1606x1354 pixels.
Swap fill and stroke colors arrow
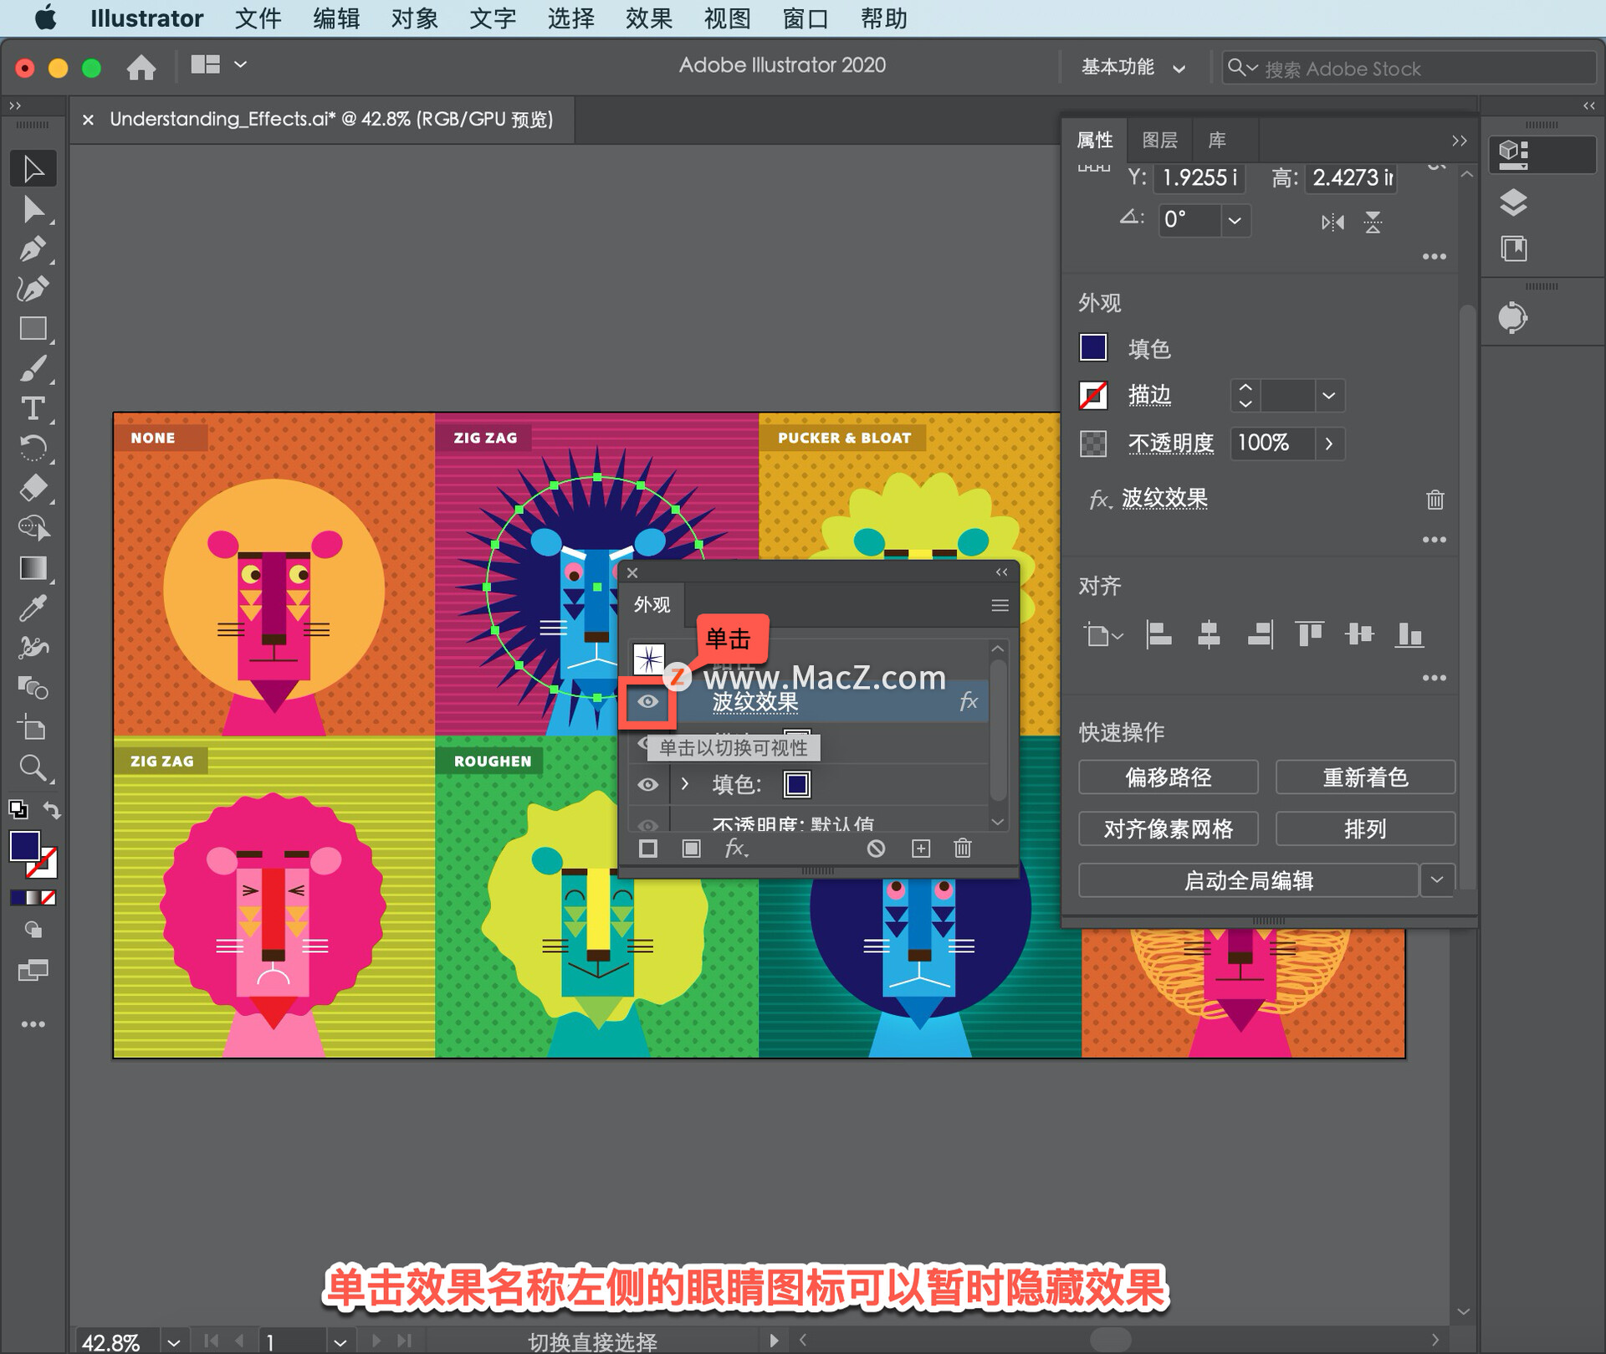coord(52,810)
